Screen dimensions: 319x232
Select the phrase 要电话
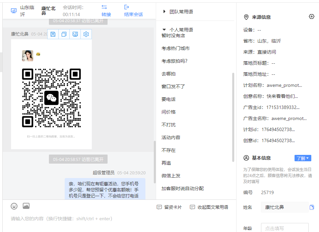pos(169,99)
